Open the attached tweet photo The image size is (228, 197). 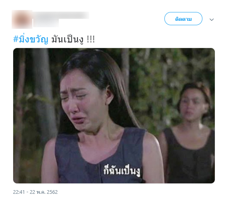(x=114, y=116)
